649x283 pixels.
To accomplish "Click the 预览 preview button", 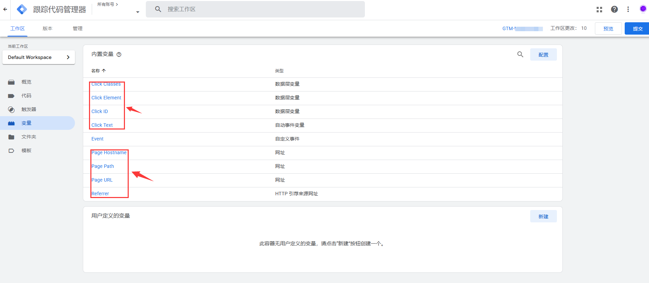I will 608,28.
